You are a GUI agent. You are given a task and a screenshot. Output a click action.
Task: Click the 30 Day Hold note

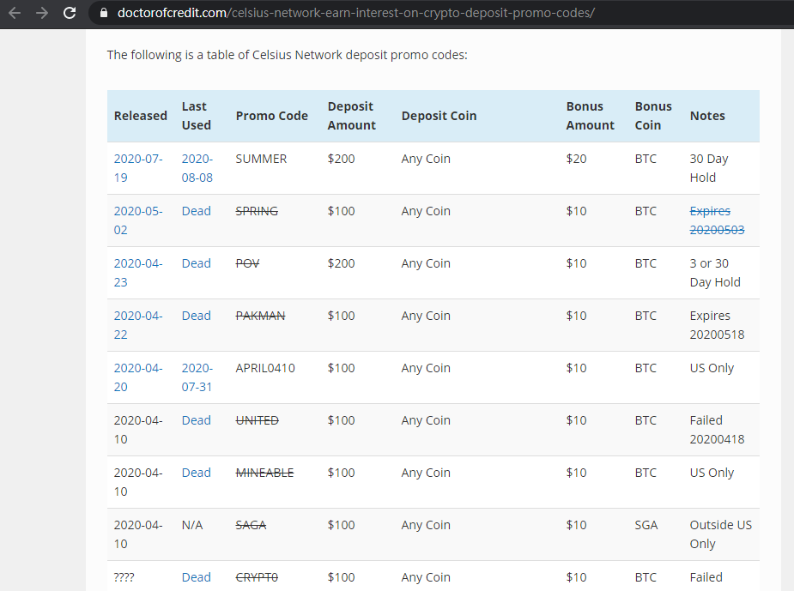click(709, 168)
